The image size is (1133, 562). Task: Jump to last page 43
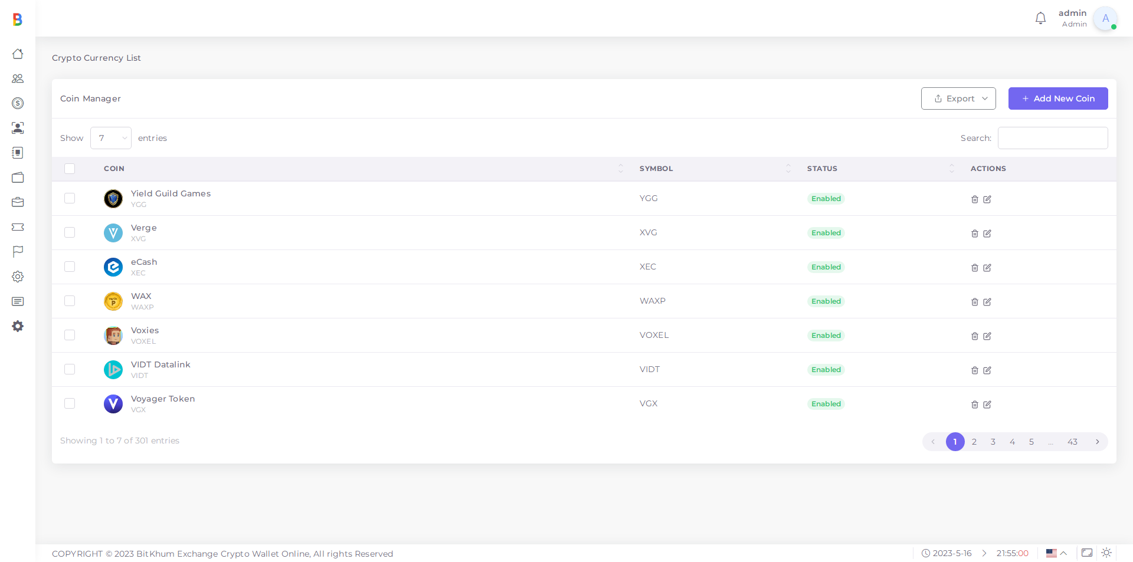pyautogui.click(x=1072, y=442)
